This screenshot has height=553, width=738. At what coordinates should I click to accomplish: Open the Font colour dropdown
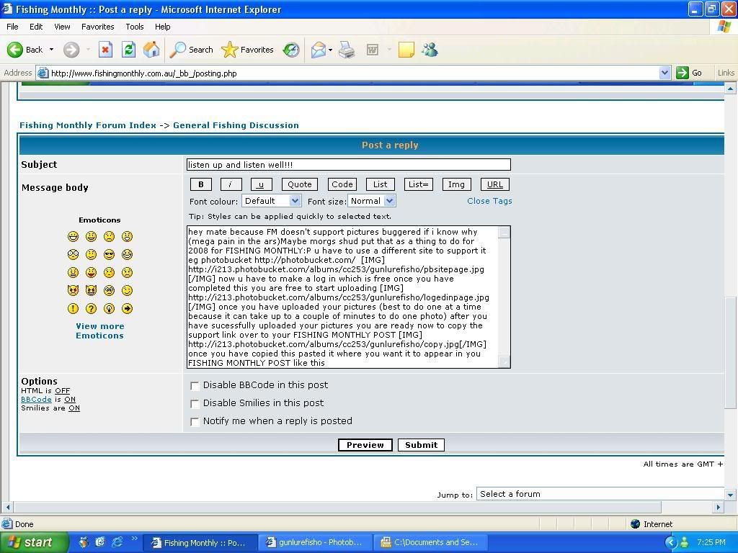pos(271,201)
